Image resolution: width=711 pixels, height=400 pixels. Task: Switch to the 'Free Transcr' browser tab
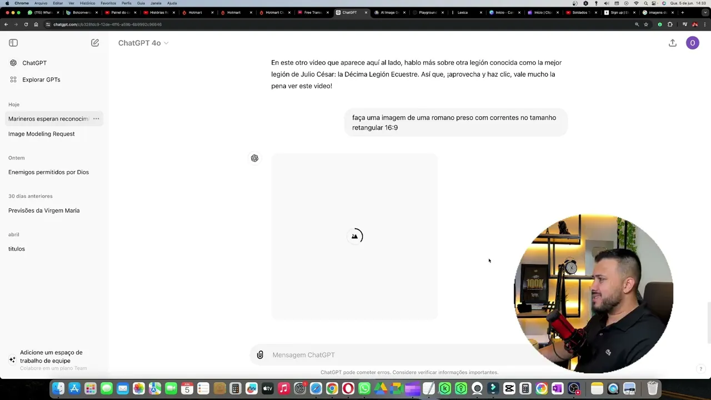pos(313,12)
